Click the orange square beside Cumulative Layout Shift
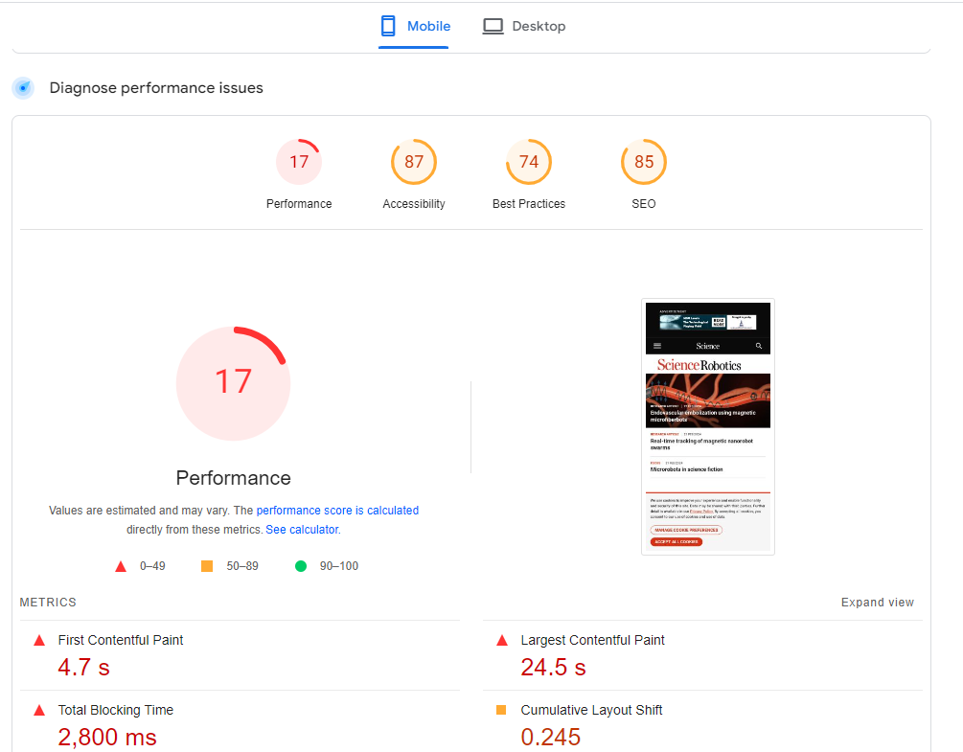963x752 pixels. (x=502, y=710)
